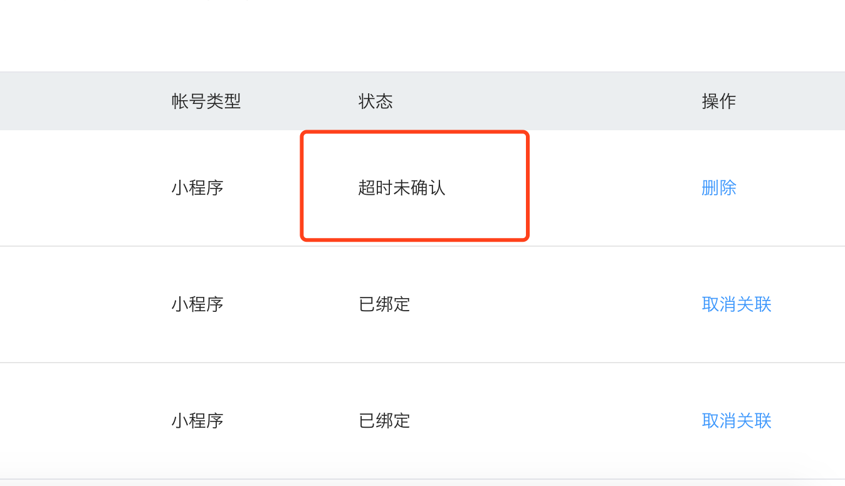
Task: Click empty cell left of bottom-row 小程序
Action: pyautogui.click(x=81, y=421)
